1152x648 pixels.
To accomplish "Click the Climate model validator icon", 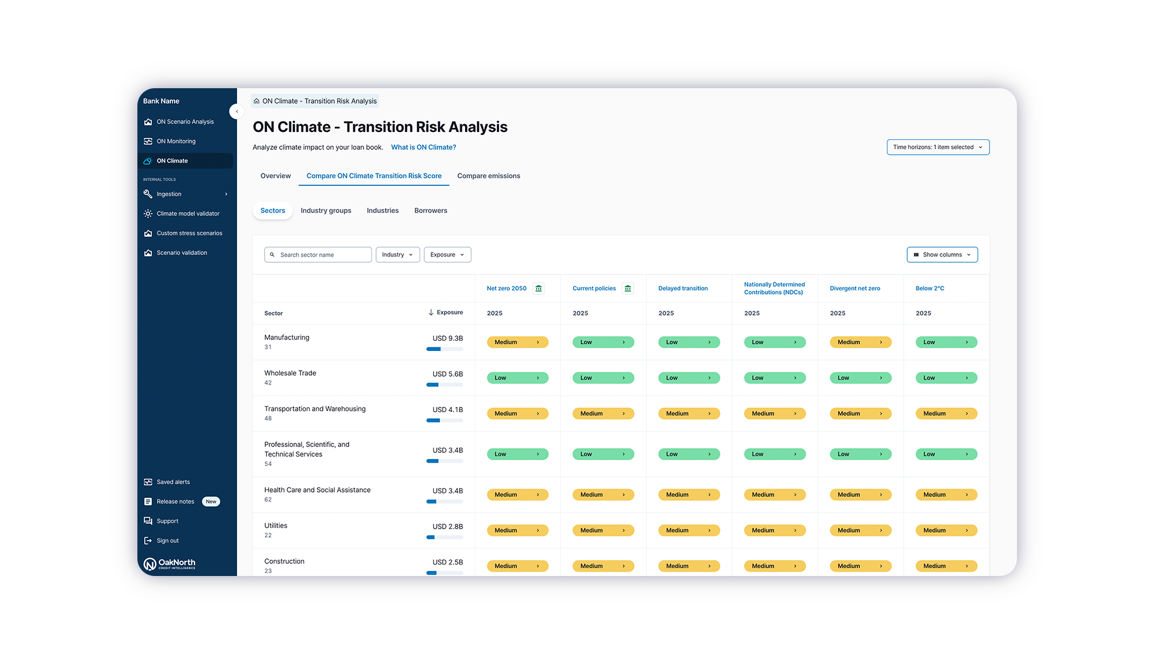I will tap(148, 214).
